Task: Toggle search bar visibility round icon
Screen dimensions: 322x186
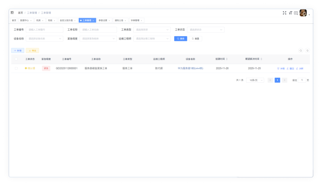Action: [301, 51]
